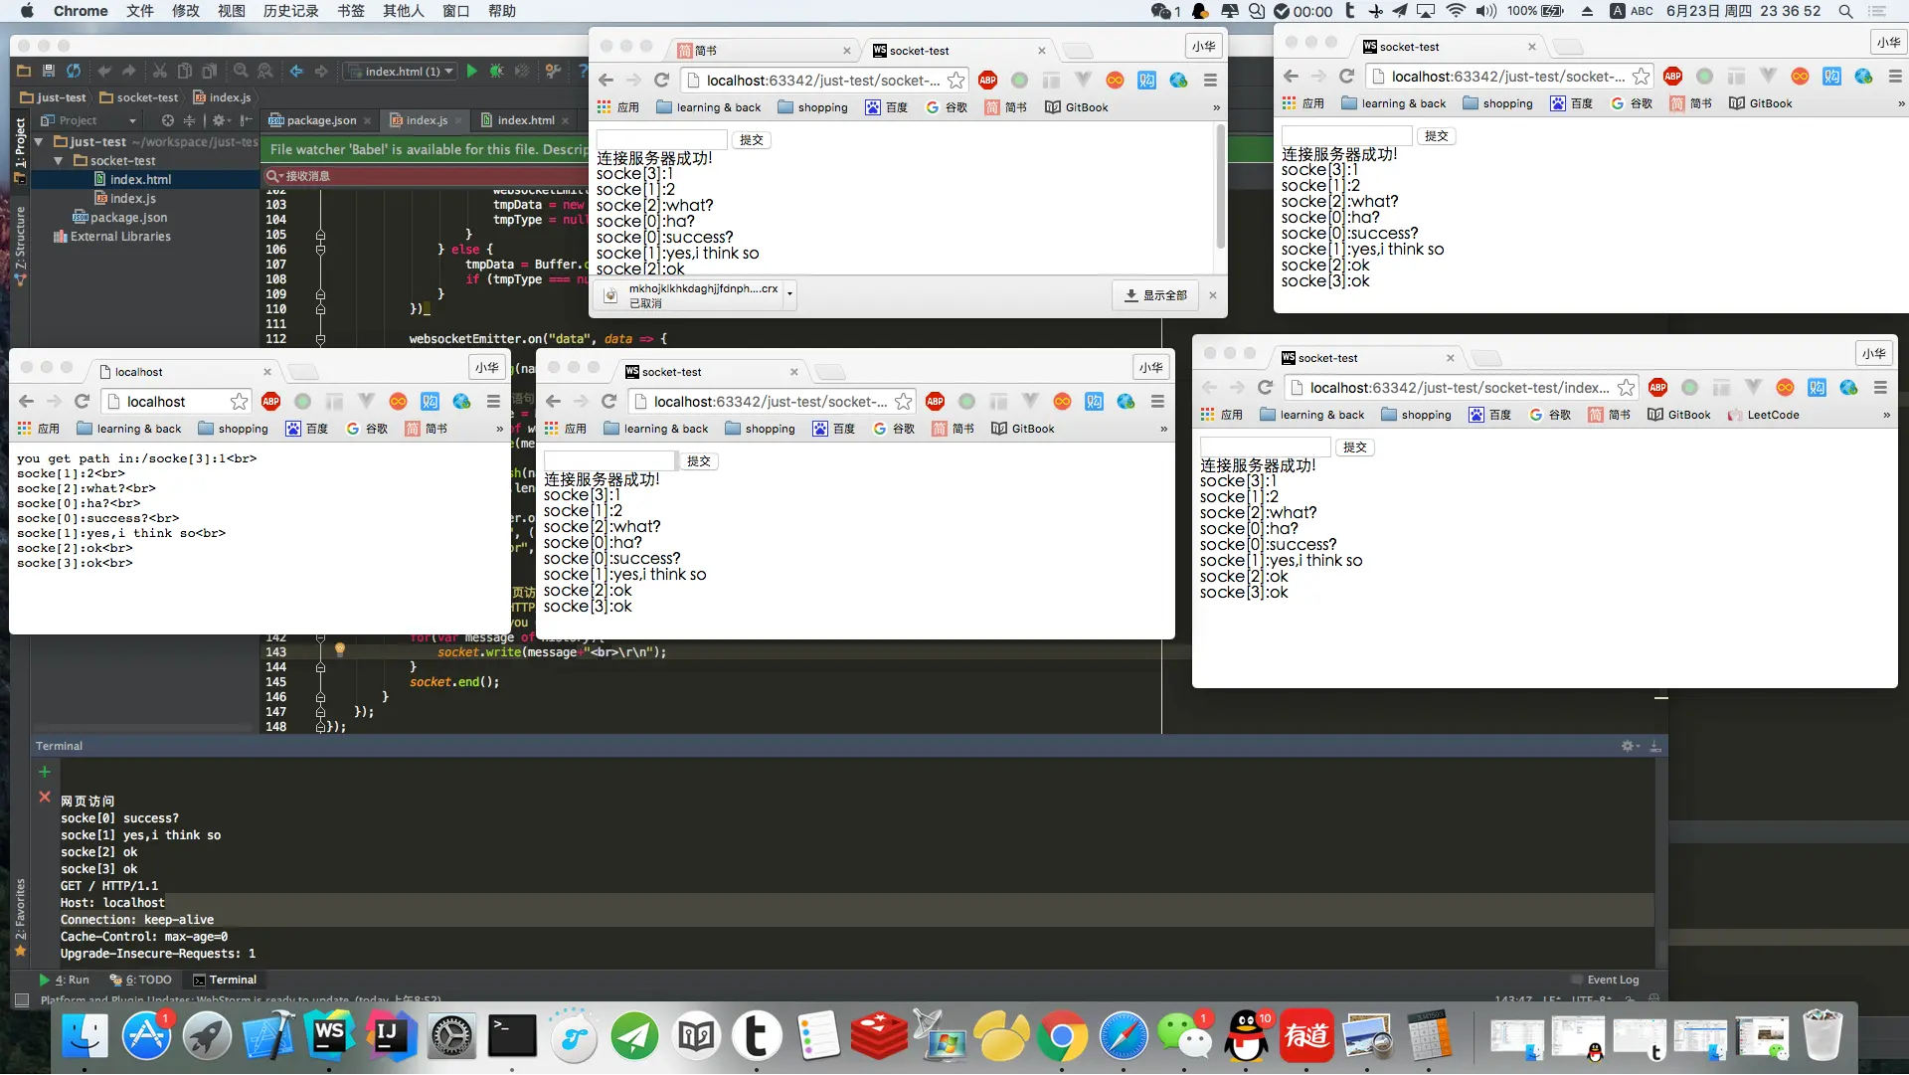1909x1075 pixels.
Task: Click the Find magnifier icon in WebStorm toolbar
Action: pyautogui.click(x=241, y=71)
